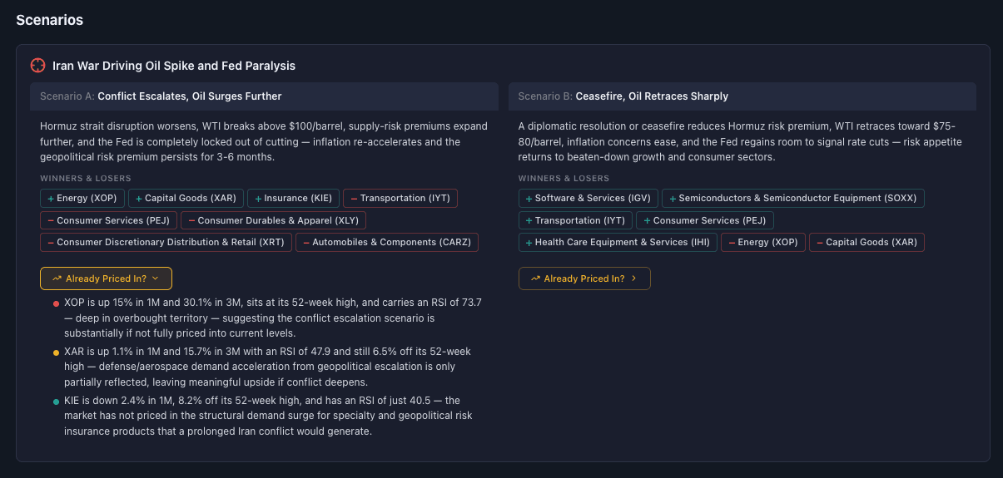
Task: Click the red target icon beside scenario title
Action: (37, 66)
